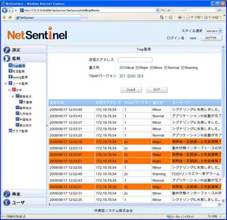Click the Live Search input box
Screen dimensions: 227x220
coord(194,10)
